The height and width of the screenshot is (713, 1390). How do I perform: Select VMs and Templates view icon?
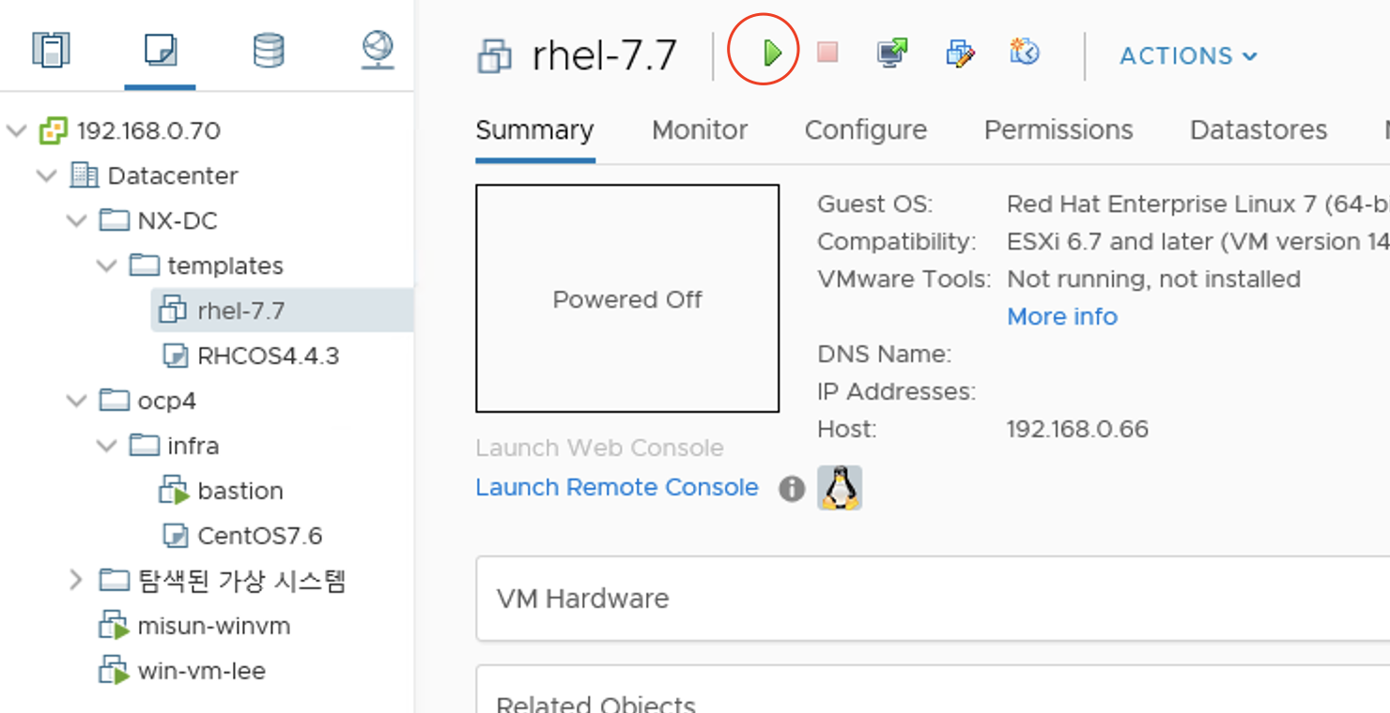click(161, 50)
